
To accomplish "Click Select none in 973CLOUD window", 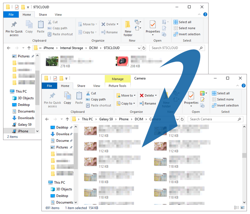I will (185, 28).
